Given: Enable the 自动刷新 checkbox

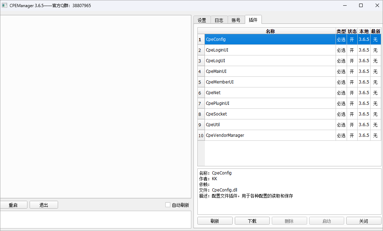Looking at the screenshot, I should [x=168, y=205].
